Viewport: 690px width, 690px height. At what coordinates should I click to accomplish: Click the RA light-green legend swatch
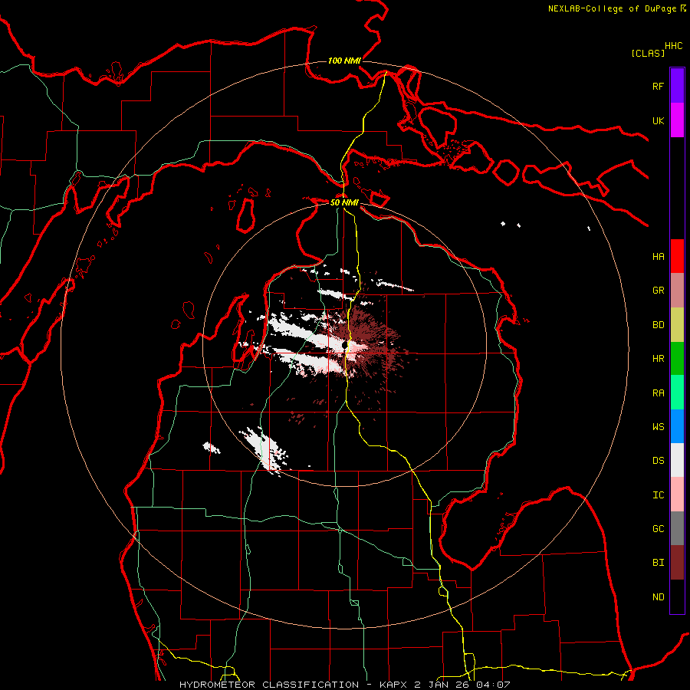(677, 393)
